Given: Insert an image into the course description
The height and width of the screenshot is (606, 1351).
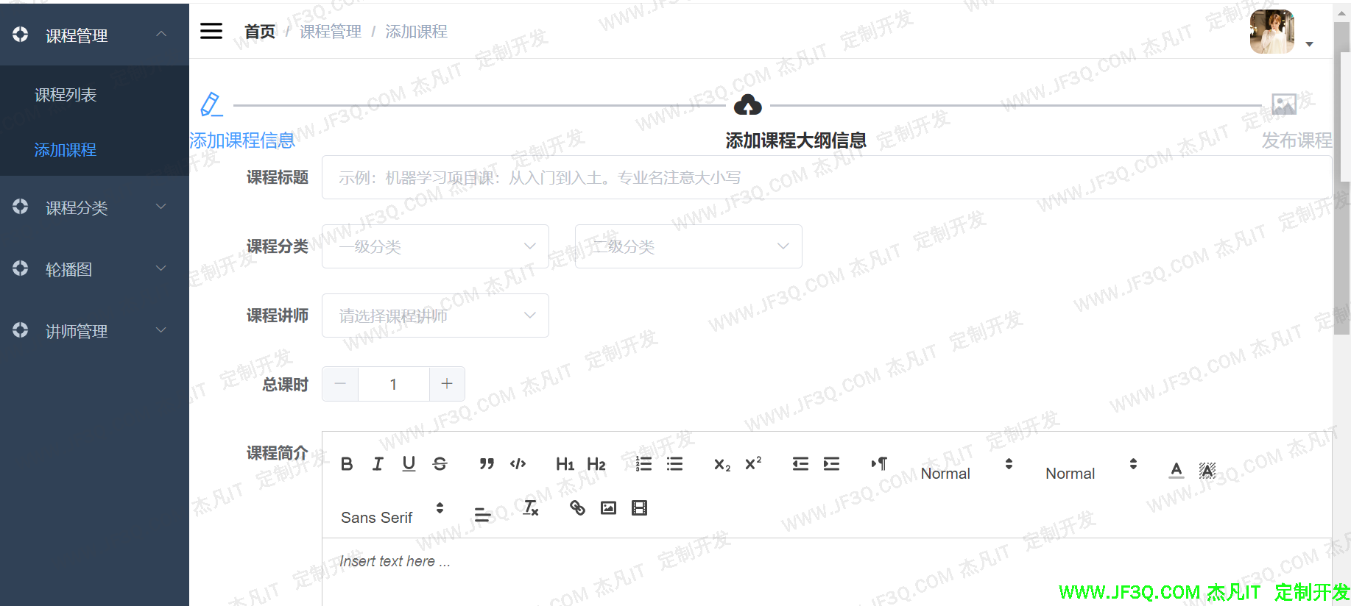Looking at the screenshot, I should [x=608, y=508].
